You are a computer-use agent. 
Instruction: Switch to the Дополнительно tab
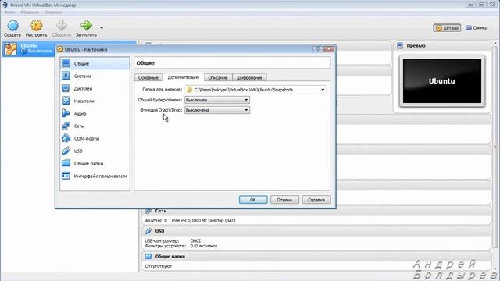point(184,77)
